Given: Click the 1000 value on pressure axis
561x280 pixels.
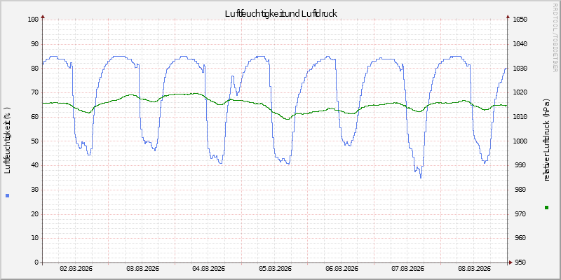Looking at the screenshot, I should pos(520,141).
